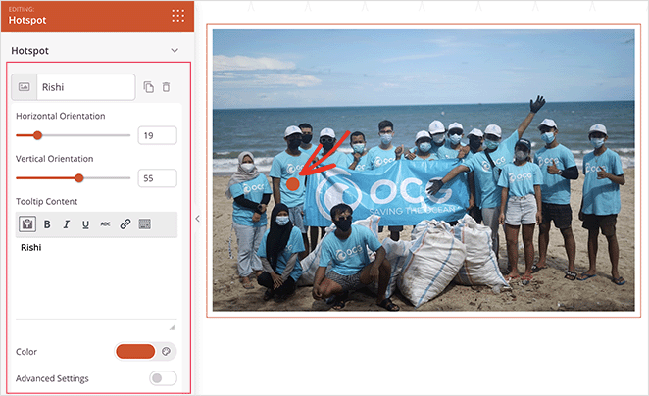The image size is (649, 396).
Task: Adjust the Horizontal Orientation slider handle
Action: [37, 135]
